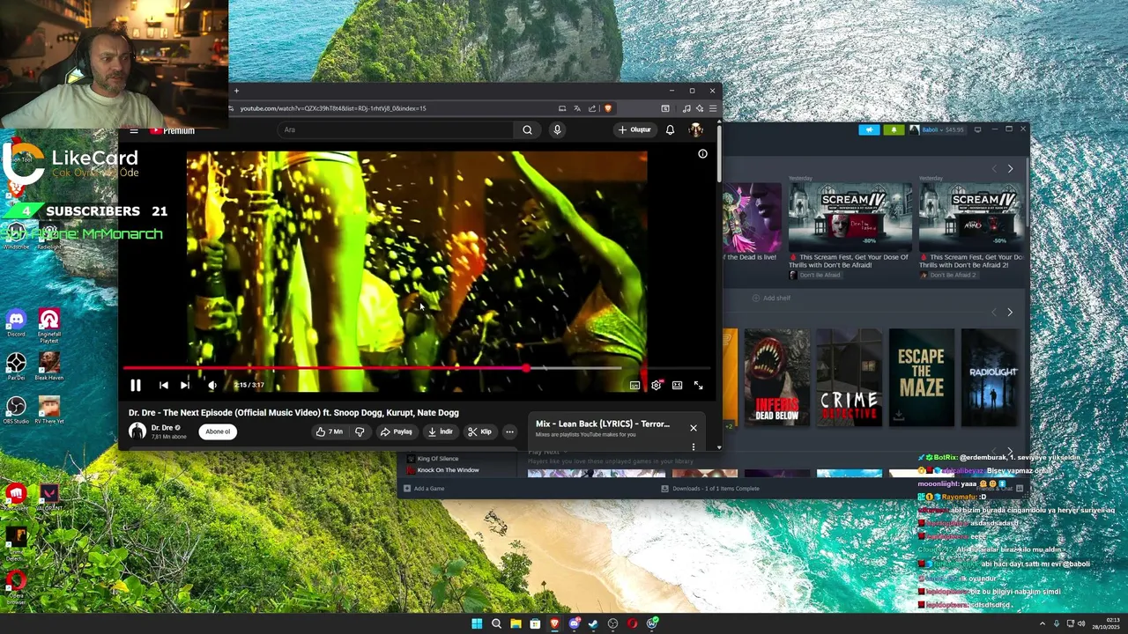Open OBS Studio desktop shortcut
The image size is (1128, 634).
[x=16, y=409]
